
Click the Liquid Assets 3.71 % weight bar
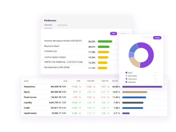pos(126,113)
